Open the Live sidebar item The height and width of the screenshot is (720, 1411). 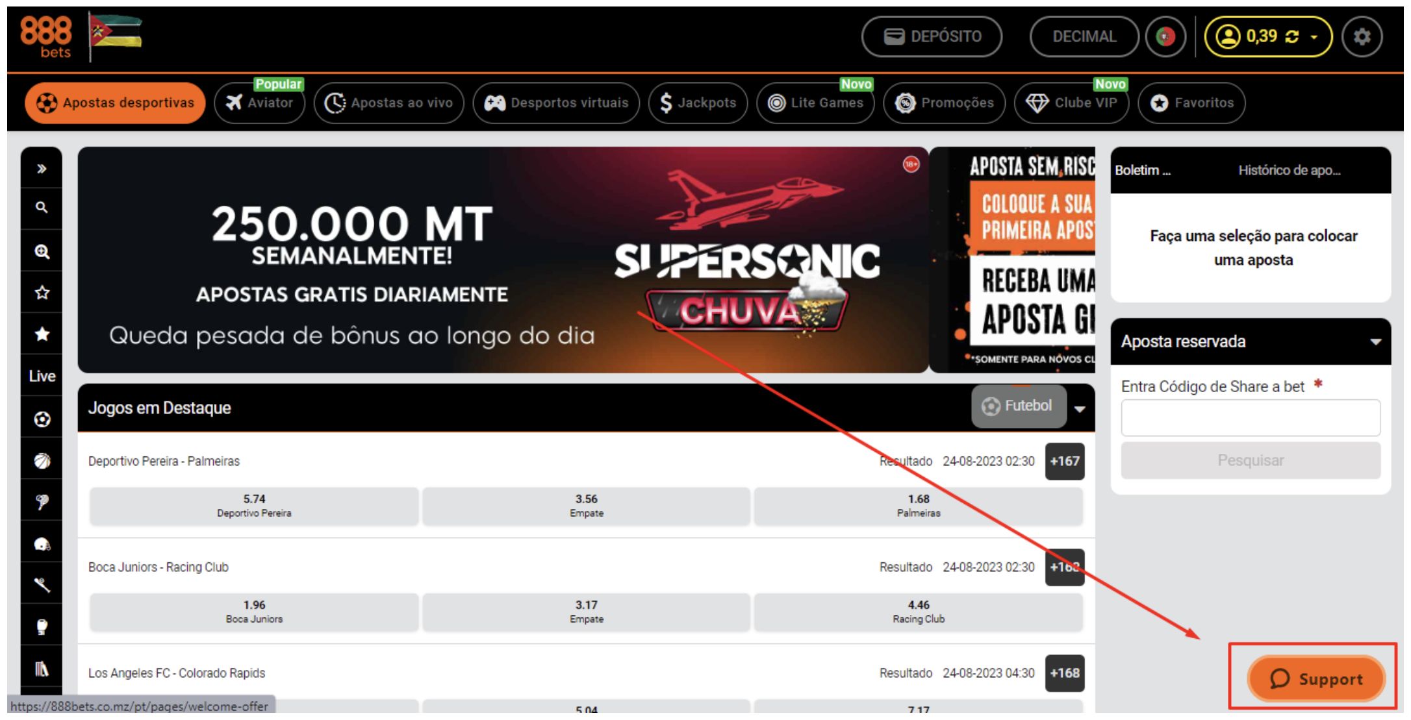(42, 376)
